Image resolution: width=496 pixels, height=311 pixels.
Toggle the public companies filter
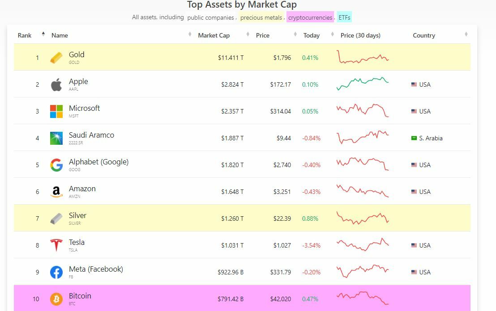pos(210,17)
